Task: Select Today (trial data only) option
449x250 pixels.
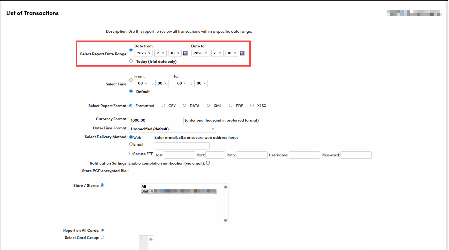Action: 131,61
